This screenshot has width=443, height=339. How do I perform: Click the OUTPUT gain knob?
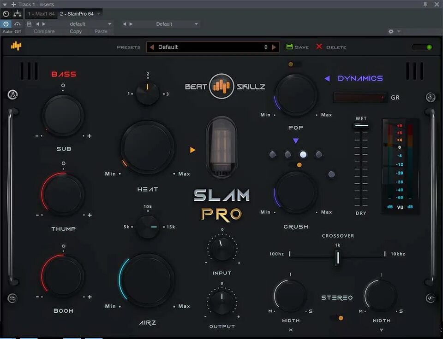tap(222, 302)
